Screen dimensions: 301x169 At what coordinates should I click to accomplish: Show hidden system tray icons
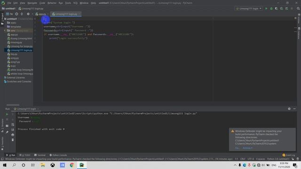235,165
